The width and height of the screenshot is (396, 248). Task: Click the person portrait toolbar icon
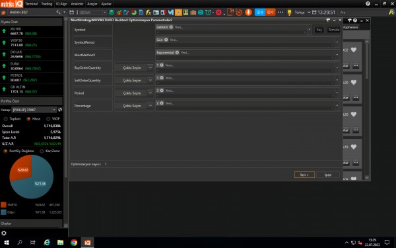click(x=186, y=12)
